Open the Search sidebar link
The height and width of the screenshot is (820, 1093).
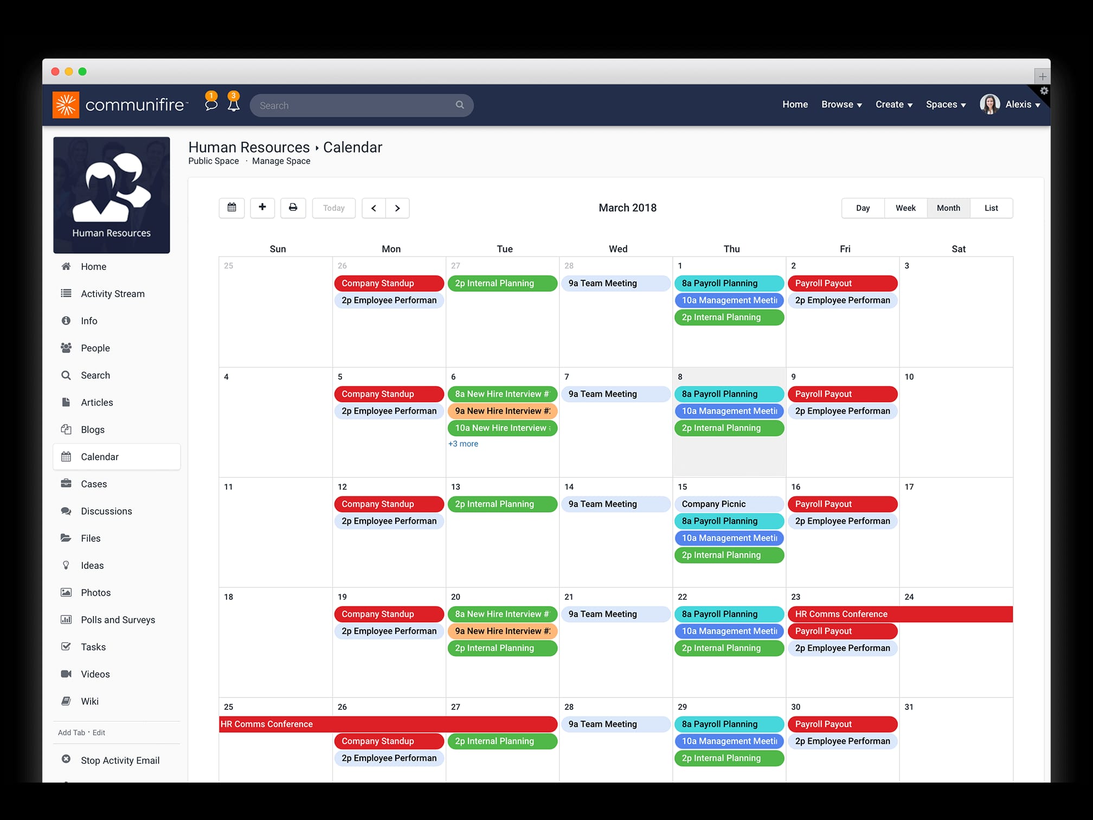(x=95, y=375)
